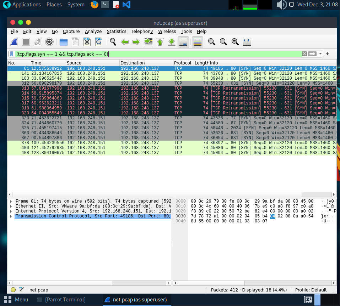Screen dimensions: 340x306
Task: Click the packet list horizontal scrollbar
Action: pyautogui.click(x=156, y=194)
